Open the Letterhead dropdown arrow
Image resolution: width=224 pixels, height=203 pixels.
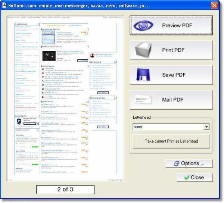tap(206, 127)
